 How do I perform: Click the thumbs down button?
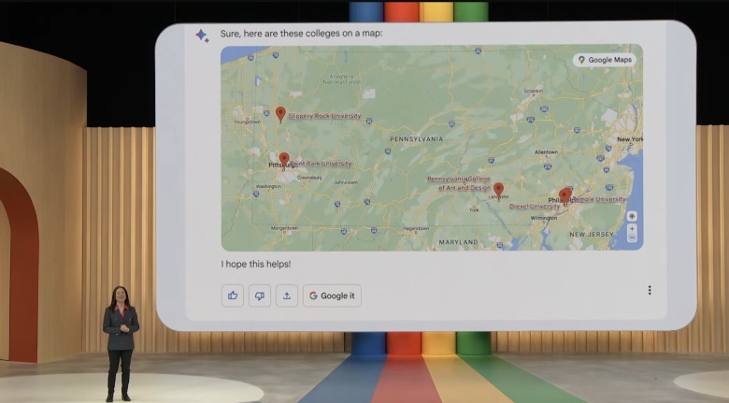260,295
